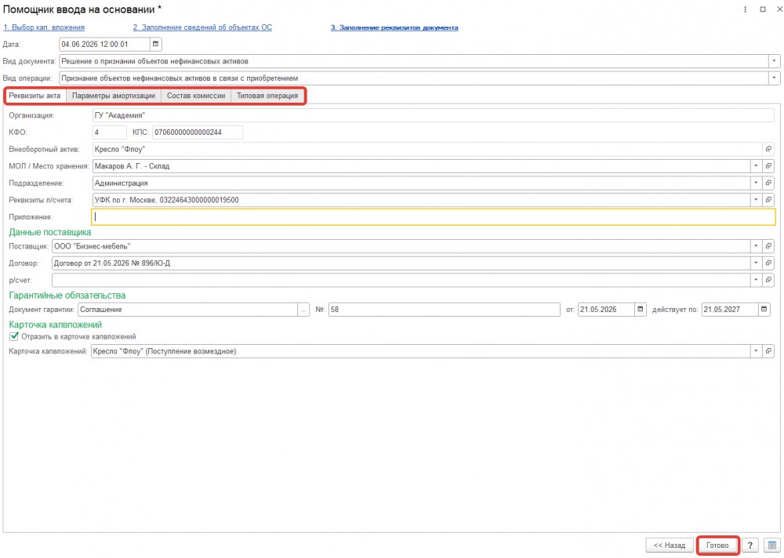Click the ellipsis button in Документ гарантии
This screenshot has height=558, width=784.
click(x=303, y=310)
